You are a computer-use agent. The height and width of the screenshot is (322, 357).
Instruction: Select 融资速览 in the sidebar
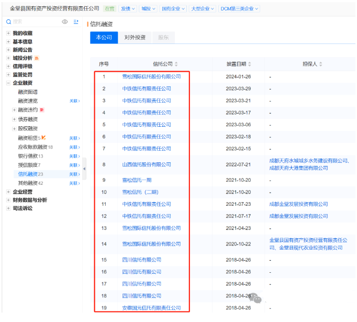(28, 101)
